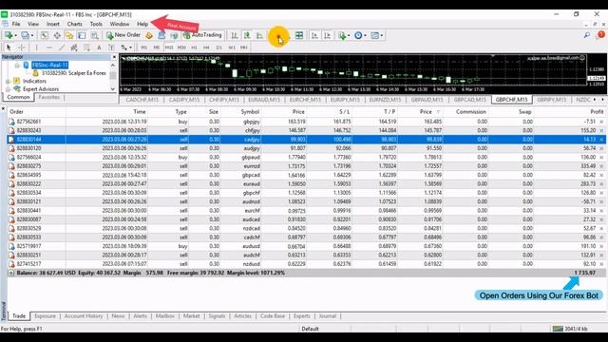Toggle the Navigator panel toolbar icon
The width and height of the screenshot is (608, 342).
point(69,35)
